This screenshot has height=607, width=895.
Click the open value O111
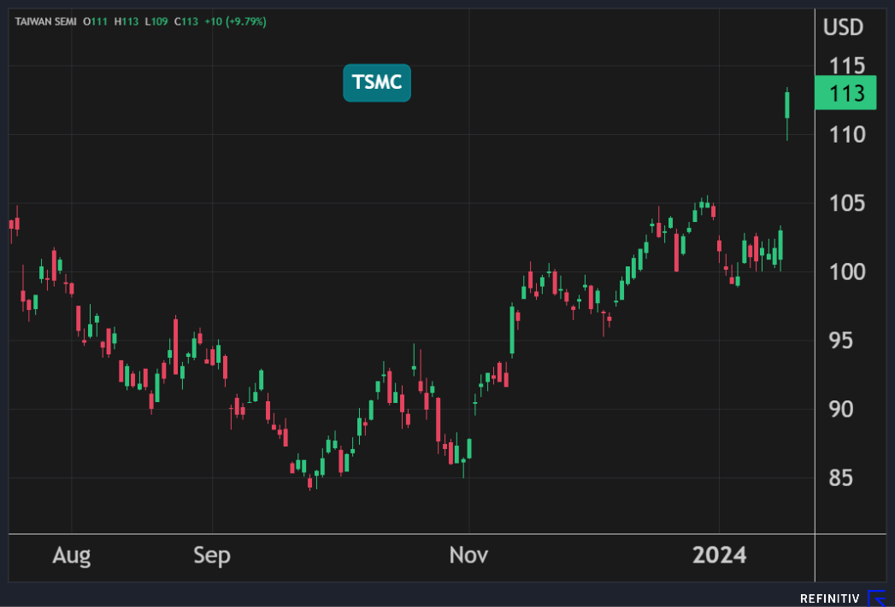tap(97, 21)
